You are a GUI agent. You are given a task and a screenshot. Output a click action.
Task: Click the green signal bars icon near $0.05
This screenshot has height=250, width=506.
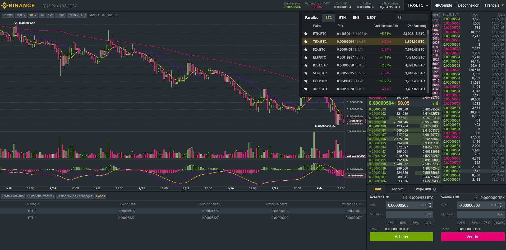(x=436, y=103)
